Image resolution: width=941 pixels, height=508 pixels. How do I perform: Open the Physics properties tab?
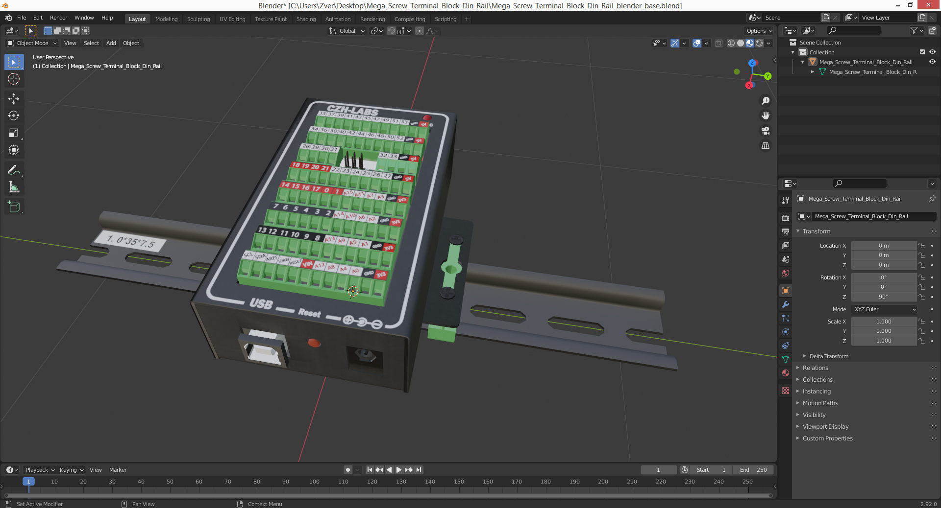(786, 332)
